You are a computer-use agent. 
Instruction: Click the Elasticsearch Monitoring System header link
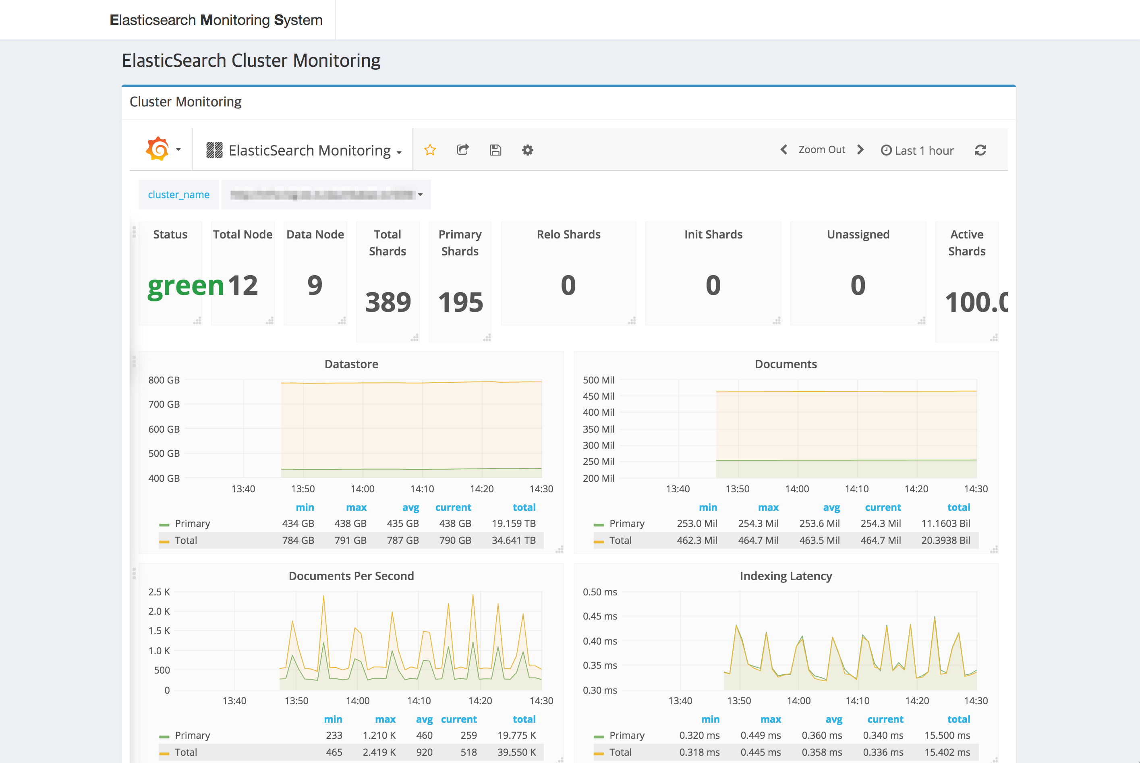click(216, 20)
